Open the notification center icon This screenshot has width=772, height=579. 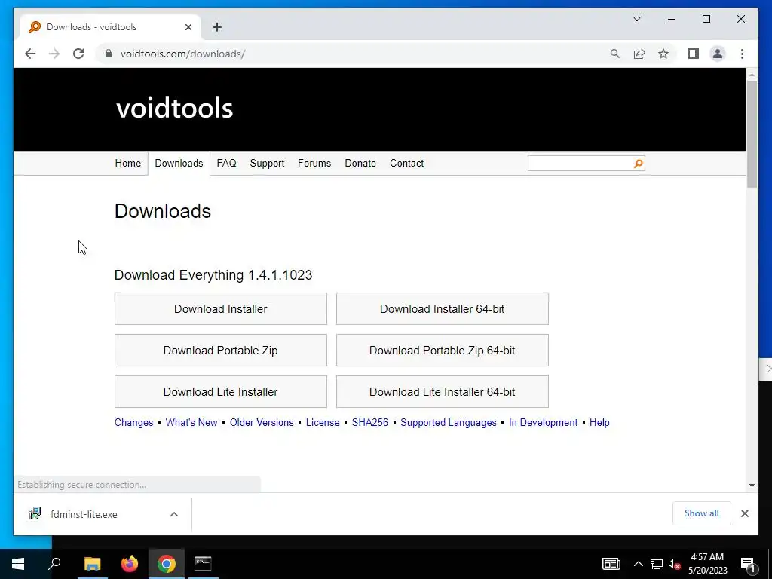(x=748, y=564)
